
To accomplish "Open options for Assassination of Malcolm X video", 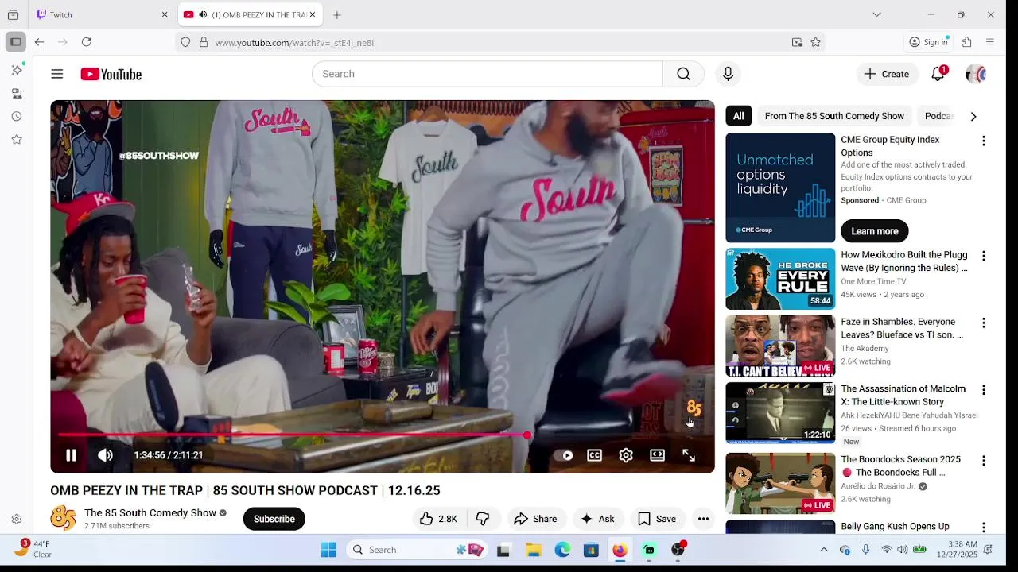I will 984,389.
